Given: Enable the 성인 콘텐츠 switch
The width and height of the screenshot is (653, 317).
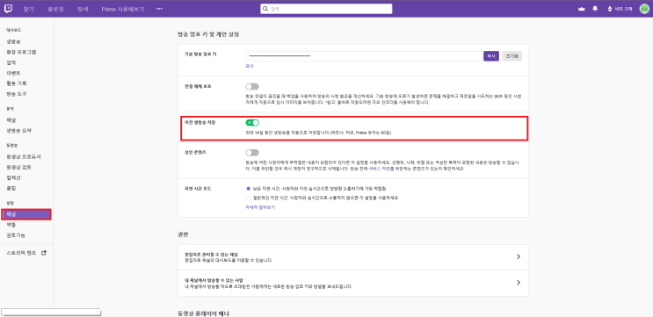Looking at the screenshot, I should point(252,153).
